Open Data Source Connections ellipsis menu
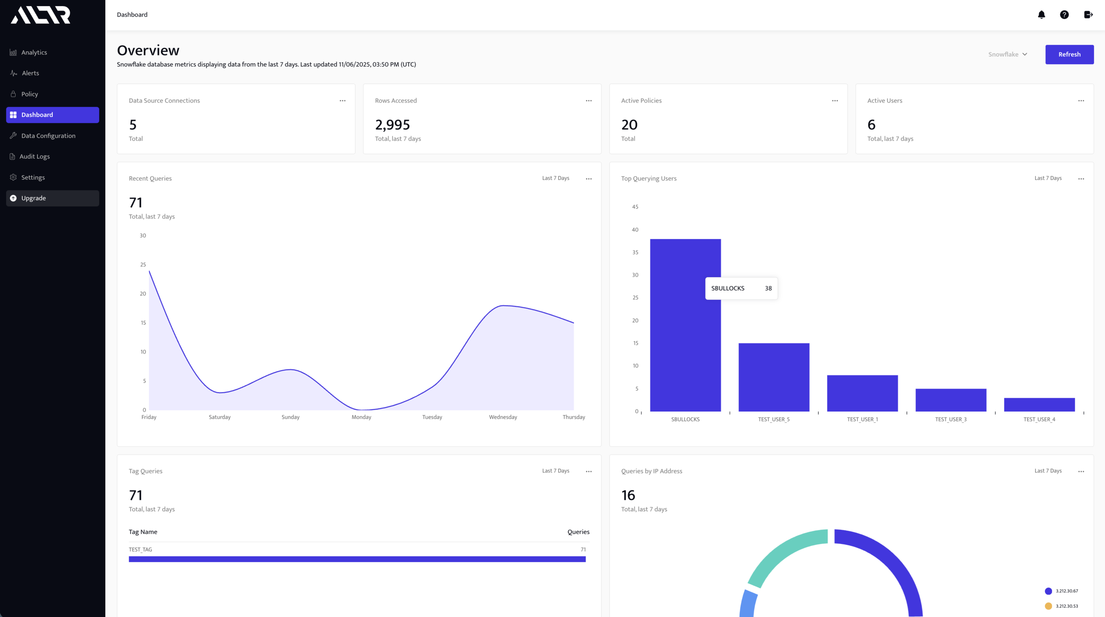1105x617 pixels. click(x=343, y=101)
